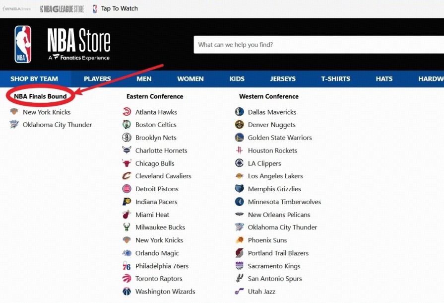Select the Toronto Raptors team link
The image size is (444, 303).
pos(159,278)
